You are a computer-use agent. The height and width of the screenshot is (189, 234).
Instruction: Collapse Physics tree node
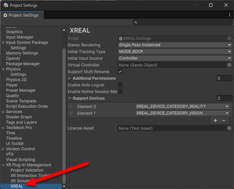point(3,69)
